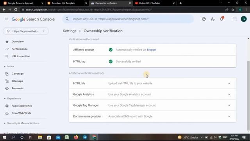
Task: Open Telegram from the taskbar
Action: point(85,137)
